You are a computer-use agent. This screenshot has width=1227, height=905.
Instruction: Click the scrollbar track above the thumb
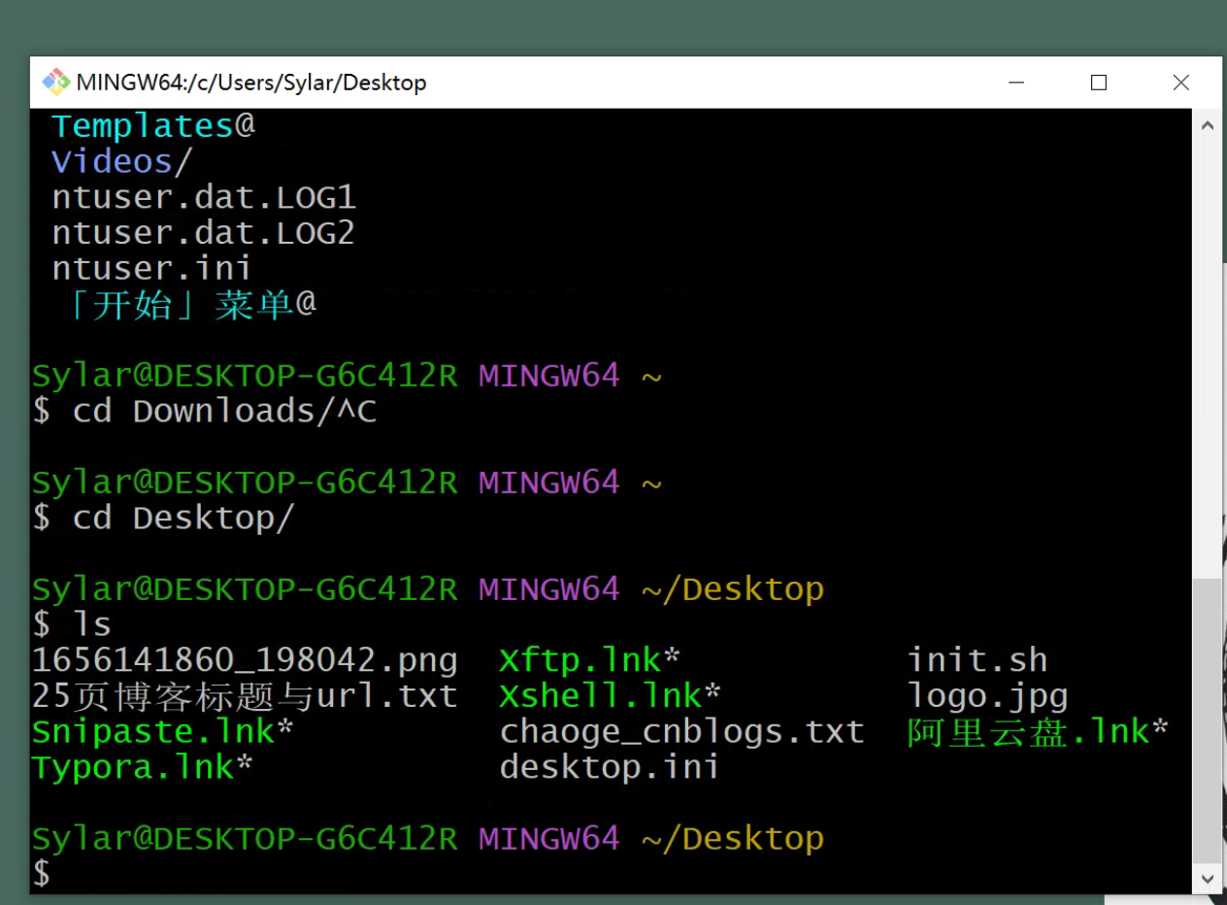pyautogui.click(x=1208, y=350)
